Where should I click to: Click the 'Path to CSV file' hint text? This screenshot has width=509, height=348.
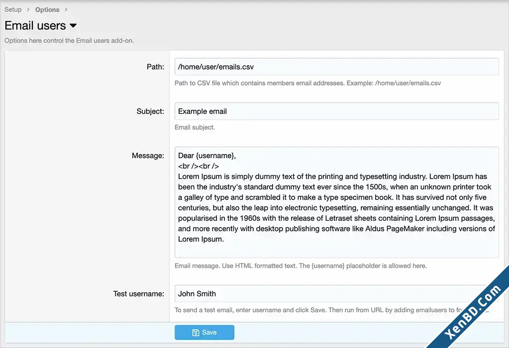click(x=307, y=83)
